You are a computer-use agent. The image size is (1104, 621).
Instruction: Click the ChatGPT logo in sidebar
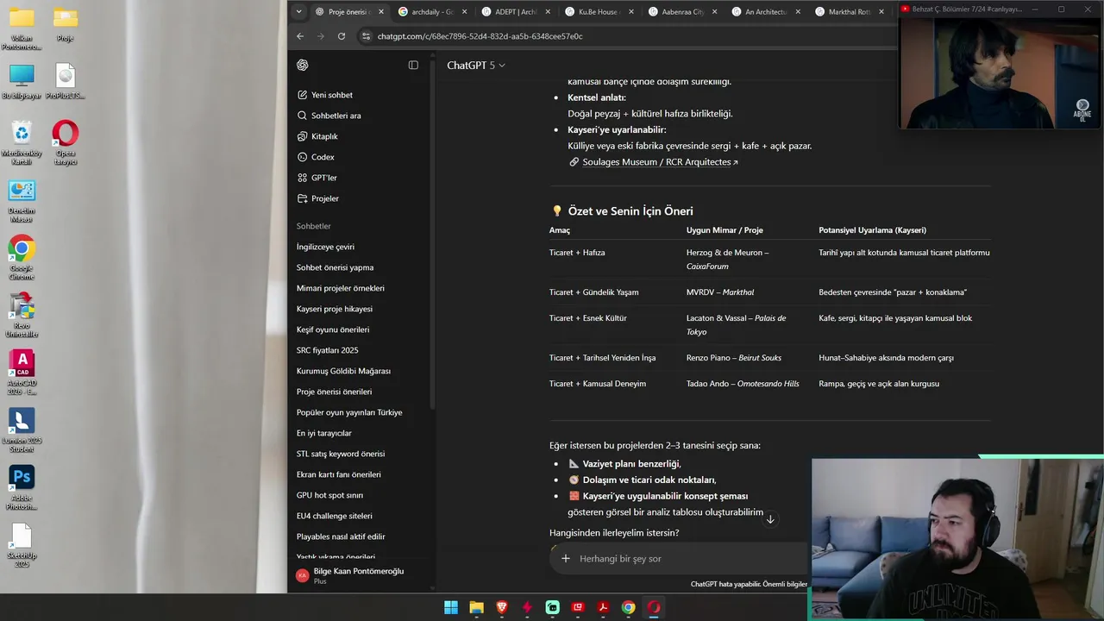[x=303, y=66]
